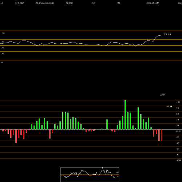This screenshot has width=182, height=182.
Task: Click the MR label above histogram
Action: click(162, 95)
